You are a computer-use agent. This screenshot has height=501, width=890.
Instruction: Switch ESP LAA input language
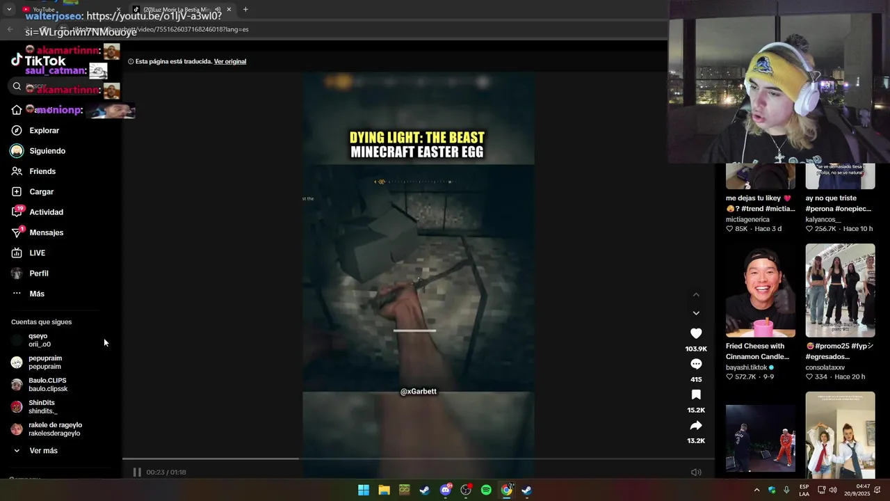click(x=804, y=491)
